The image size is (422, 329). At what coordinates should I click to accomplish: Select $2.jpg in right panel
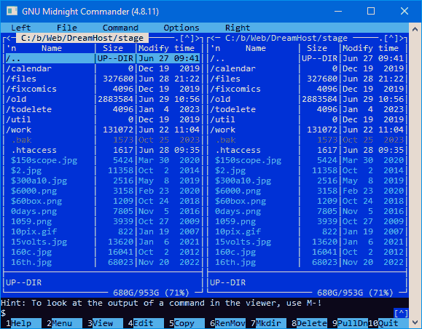pos(307,170)
